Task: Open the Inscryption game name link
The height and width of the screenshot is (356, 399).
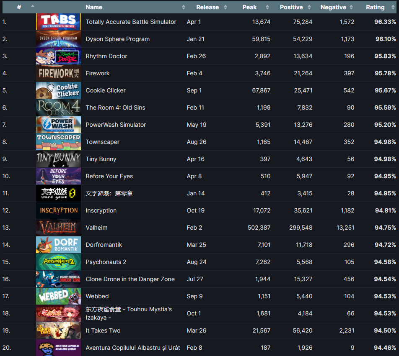Action: coord(101,210)
